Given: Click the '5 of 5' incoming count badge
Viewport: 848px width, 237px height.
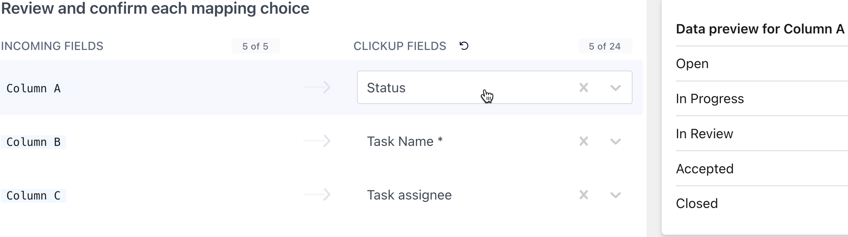Looking at the screenshot, I should click(255, 46).
